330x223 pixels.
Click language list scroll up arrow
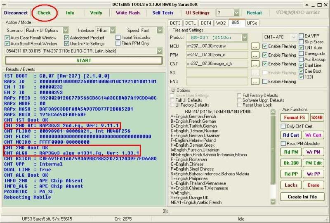273,112
